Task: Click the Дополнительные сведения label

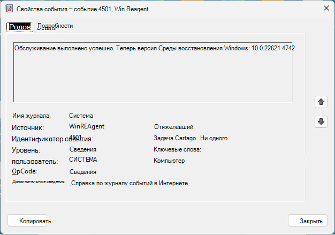Action: [x=39, y=182]
